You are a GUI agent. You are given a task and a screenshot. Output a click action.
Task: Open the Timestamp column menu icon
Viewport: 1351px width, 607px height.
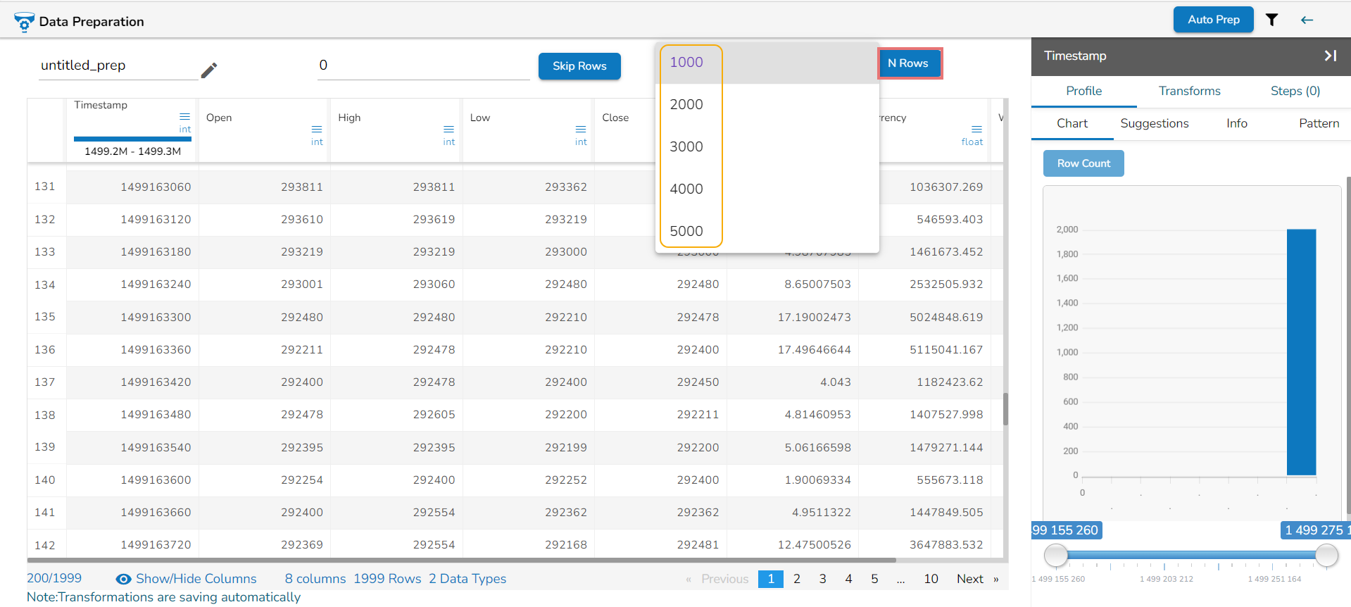coord(184,116)
